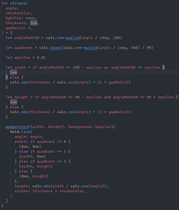The image size is (179, 210).
Task: Click the number "180)" ending the angleMod180 line
Action: (118, 38)
